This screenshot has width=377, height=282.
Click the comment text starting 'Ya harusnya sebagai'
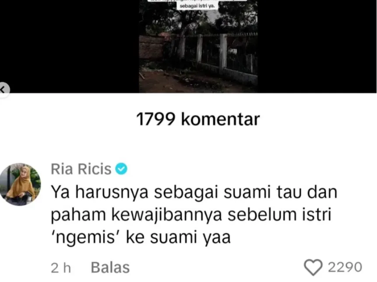coord(194,215)
